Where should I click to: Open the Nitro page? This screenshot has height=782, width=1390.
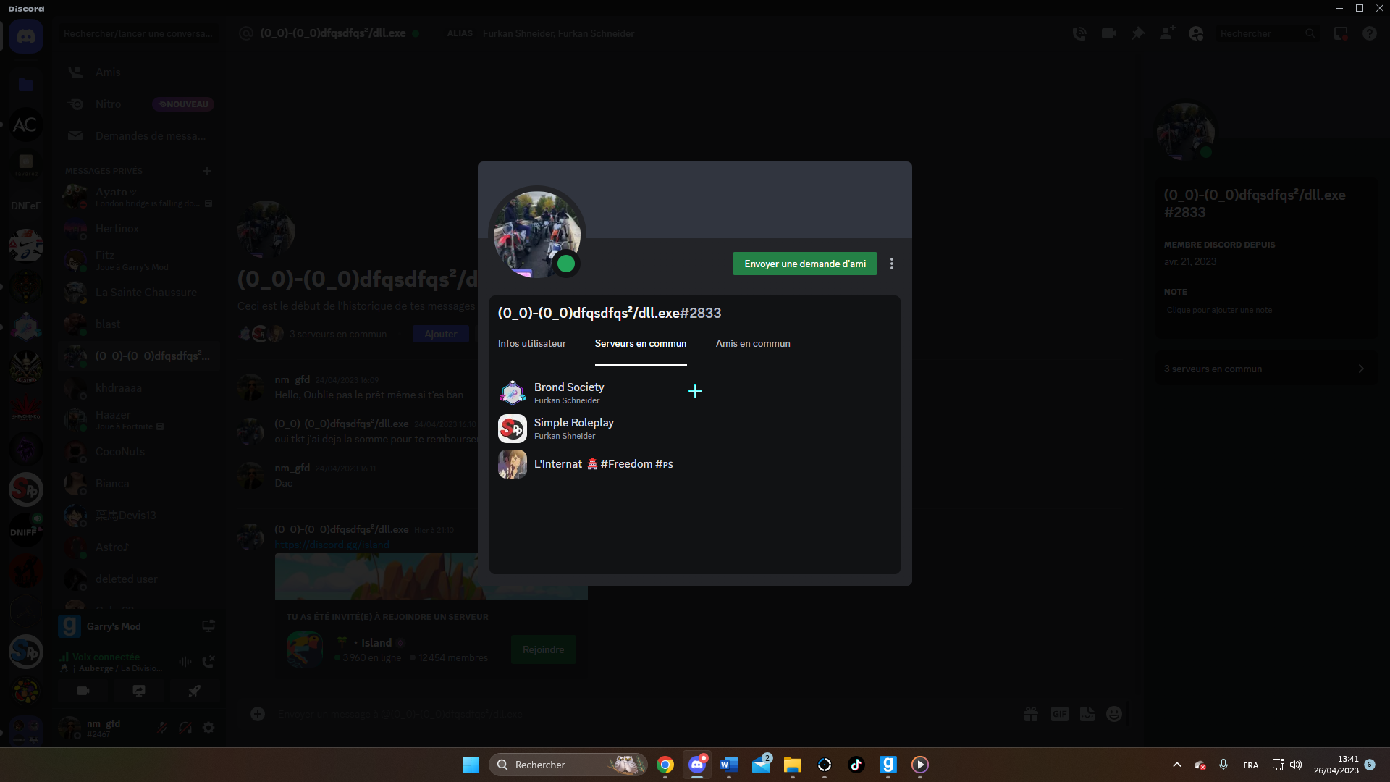[x=139, y=104]
